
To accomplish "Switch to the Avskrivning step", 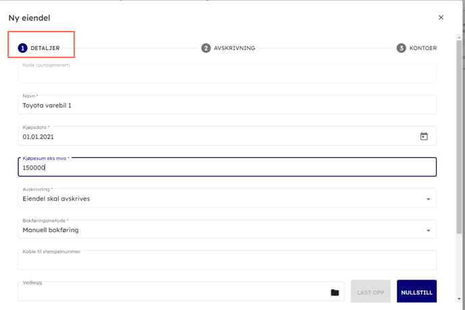I will pos(234,49).
